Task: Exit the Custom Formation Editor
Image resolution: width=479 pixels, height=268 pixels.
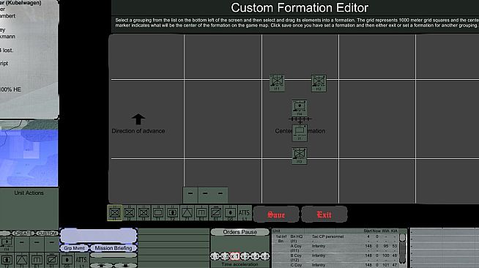Action: coord(324,215)
